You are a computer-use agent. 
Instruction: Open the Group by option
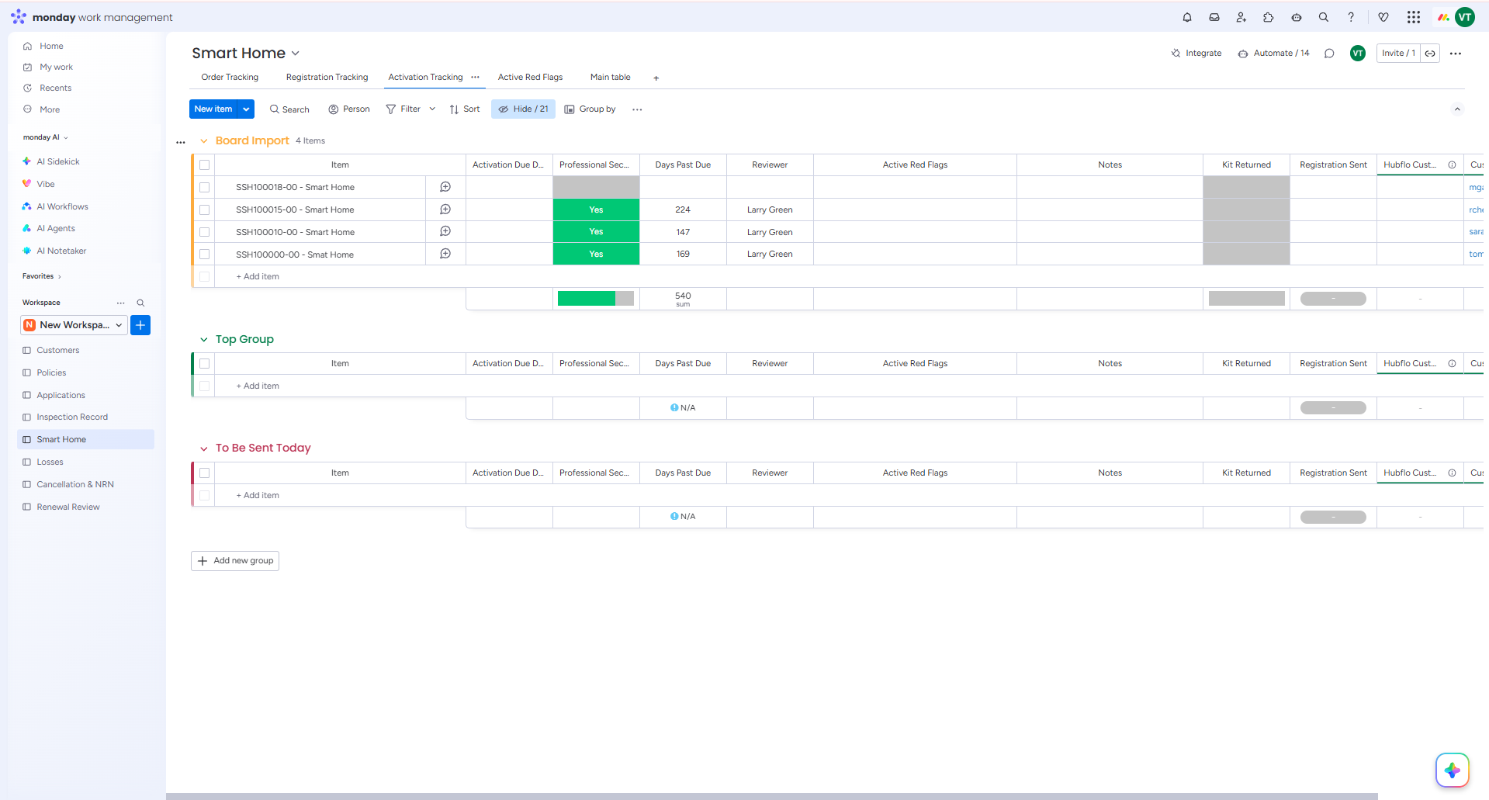[590, 109]
